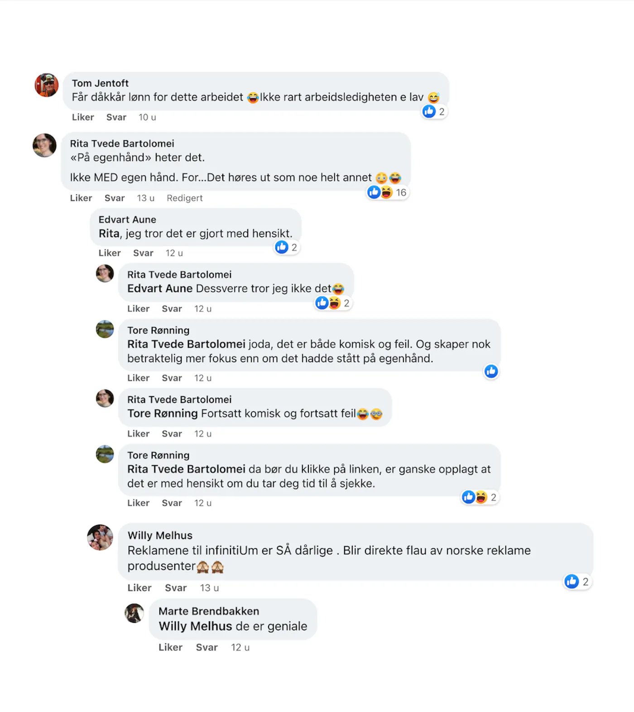The image size is (634, 712).
Task: Open the Marte Brendbakken name link
Action: click(x=209, y=612)
